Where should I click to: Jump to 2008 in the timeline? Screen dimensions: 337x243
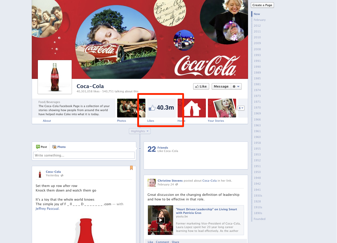click(257, 49)
